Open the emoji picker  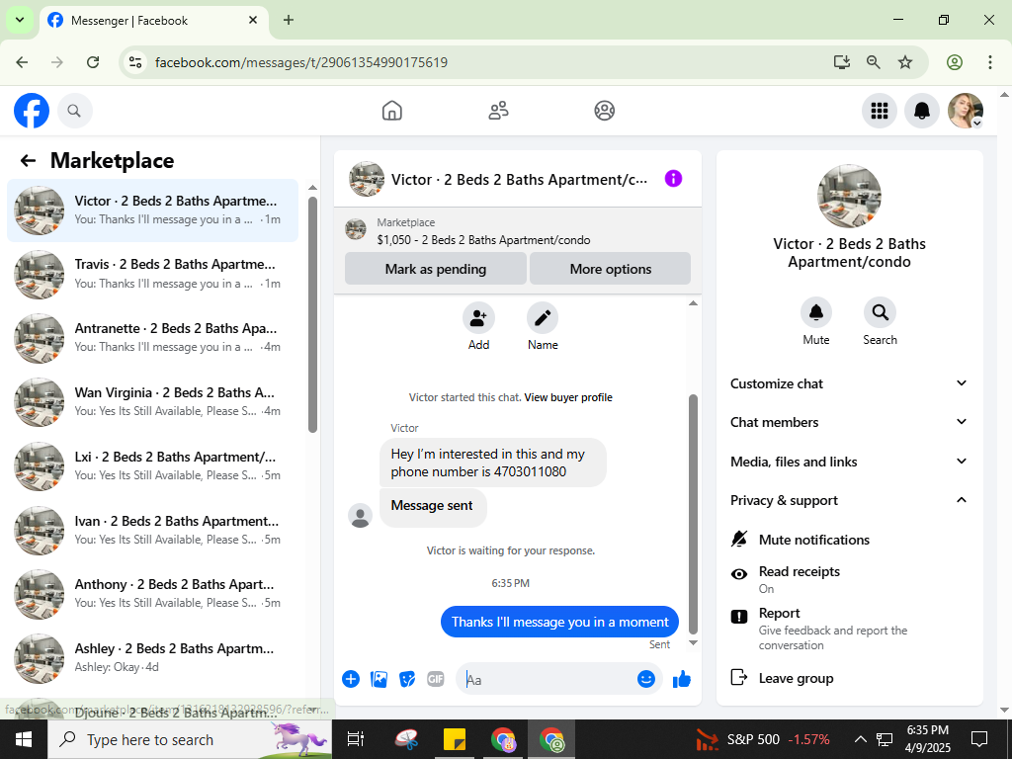click(646, 679)
